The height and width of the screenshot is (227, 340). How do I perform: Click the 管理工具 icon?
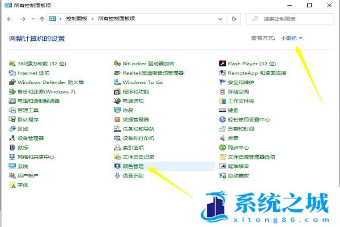point(12,110)
